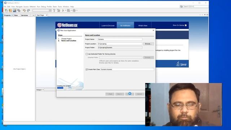Switch to the Services tab
Image resolution: width=231 pixels, height=130 pixels.
tap(25, 15)
